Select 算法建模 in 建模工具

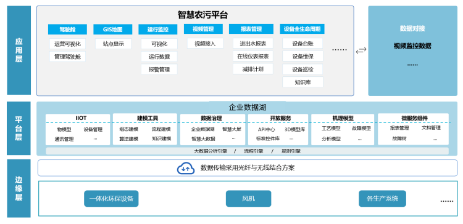[x=128, y=138]
